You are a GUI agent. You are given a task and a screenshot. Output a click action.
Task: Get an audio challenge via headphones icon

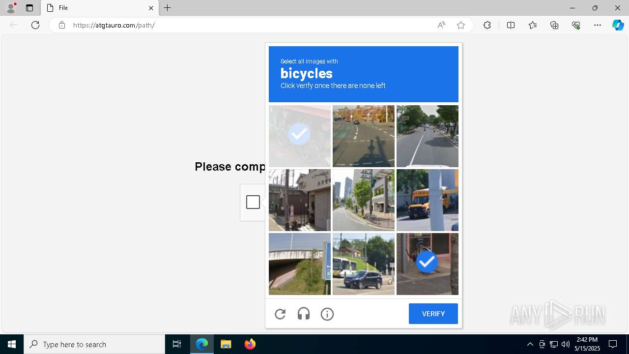304,314
